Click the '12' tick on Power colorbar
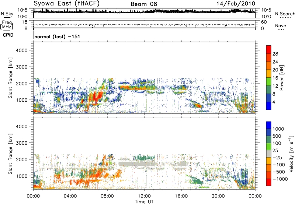The height and width of the screenshot is (204, 295). (275, 86)
